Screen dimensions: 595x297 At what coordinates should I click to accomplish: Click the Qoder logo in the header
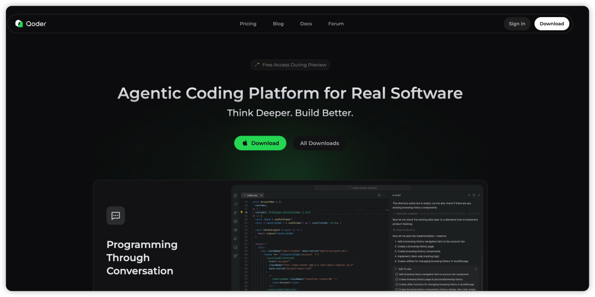point(31,24)
